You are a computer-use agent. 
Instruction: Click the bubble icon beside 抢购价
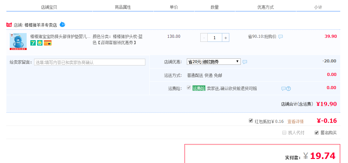281,37
